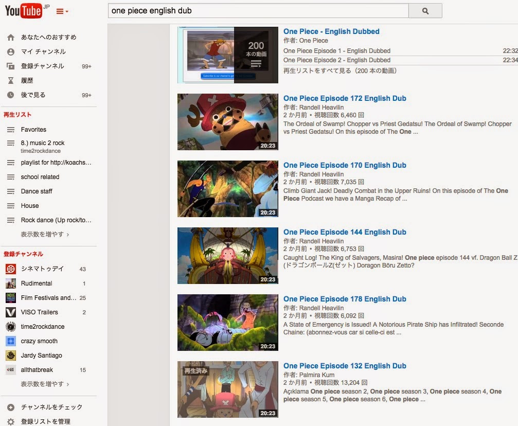Click playlist icon beside 'school related'
Viewport: 518px width, 426px height.
(11, 177)
